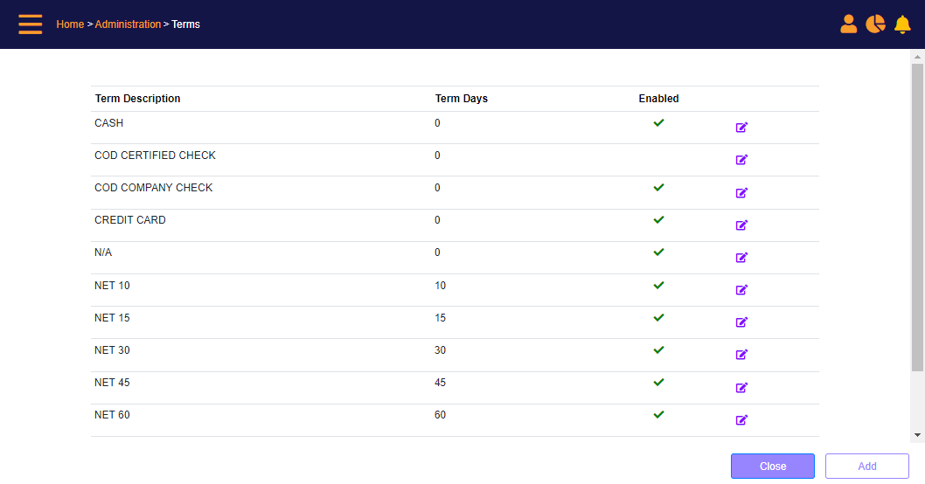Open the hamburger navigation menu

tap(30, 24)
